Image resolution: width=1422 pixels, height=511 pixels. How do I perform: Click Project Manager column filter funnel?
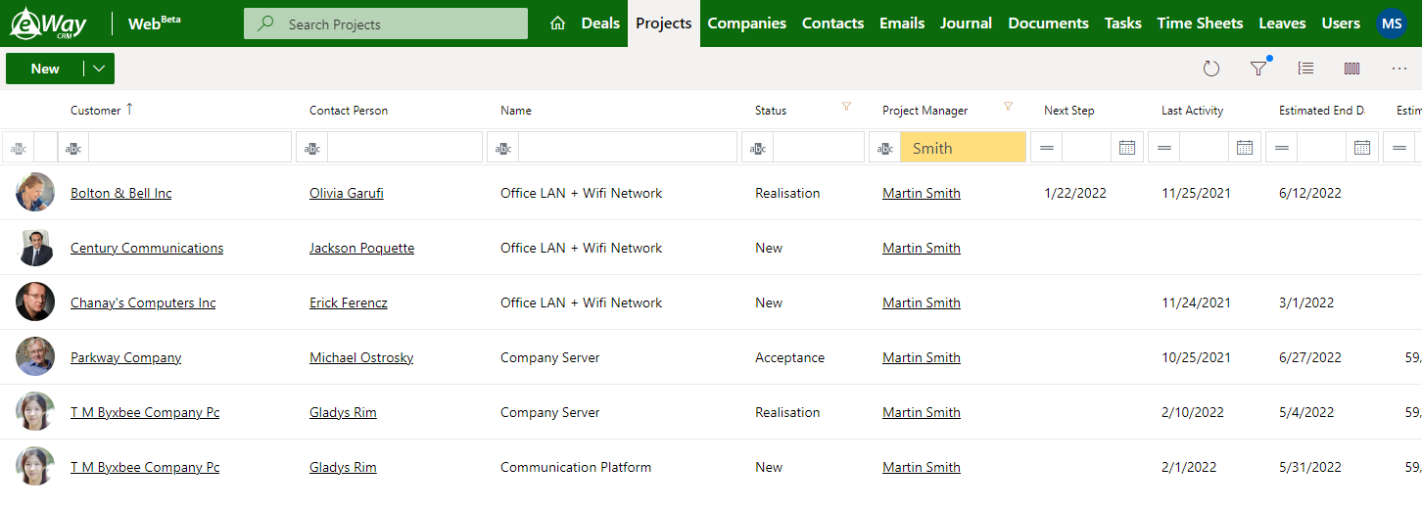pos(1008,107)
